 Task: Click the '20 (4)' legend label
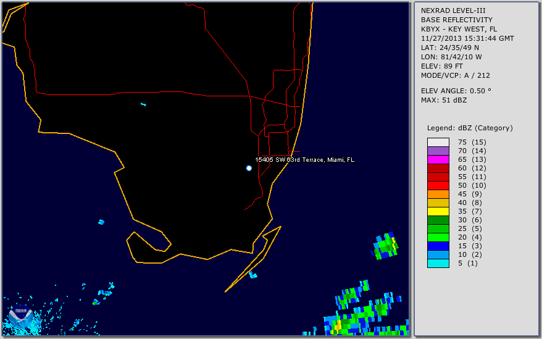click(470, 237)
